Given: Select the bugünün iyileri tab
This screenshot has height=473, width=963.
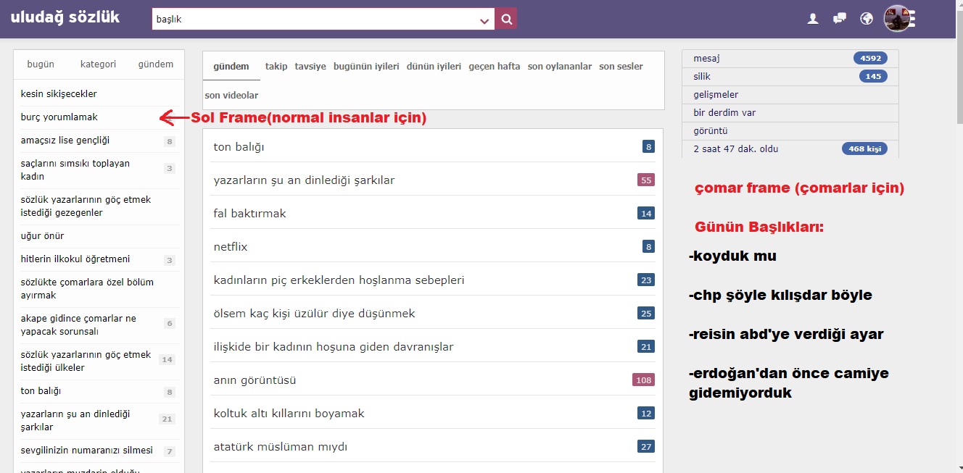Looking at the screenshot, I should point(366,67).
